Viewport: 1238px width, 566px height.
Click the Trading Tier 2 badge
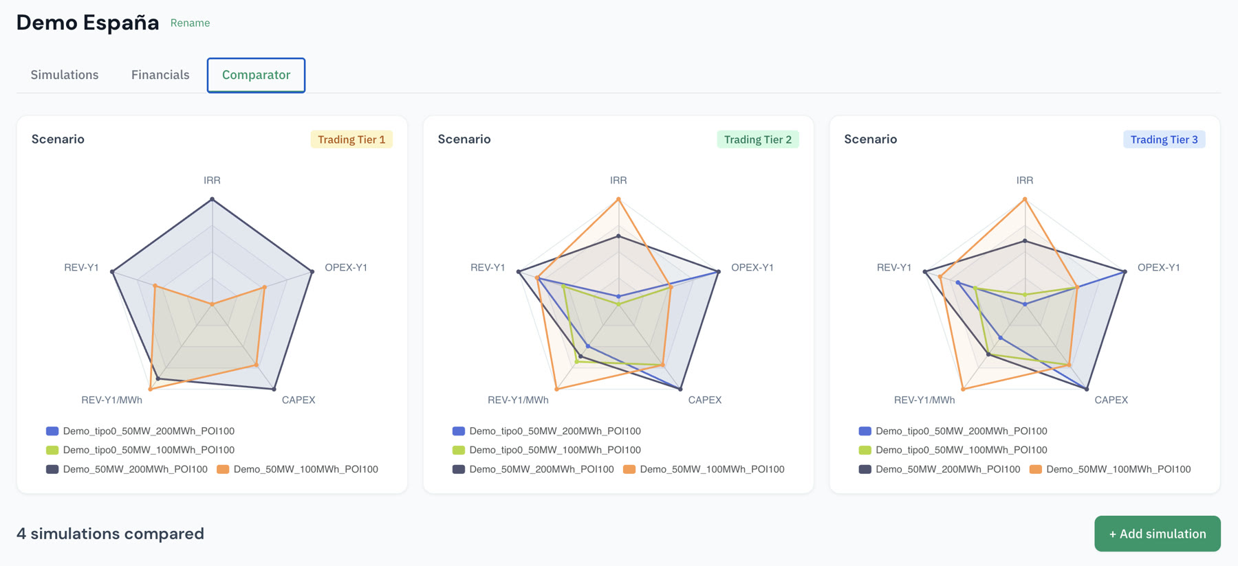[758, 139]
